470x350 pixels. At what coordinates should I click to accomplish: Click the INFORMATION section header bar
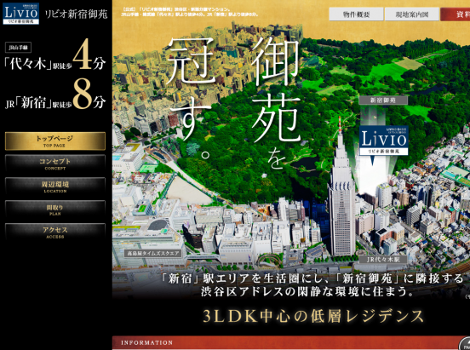click(290, 343)
